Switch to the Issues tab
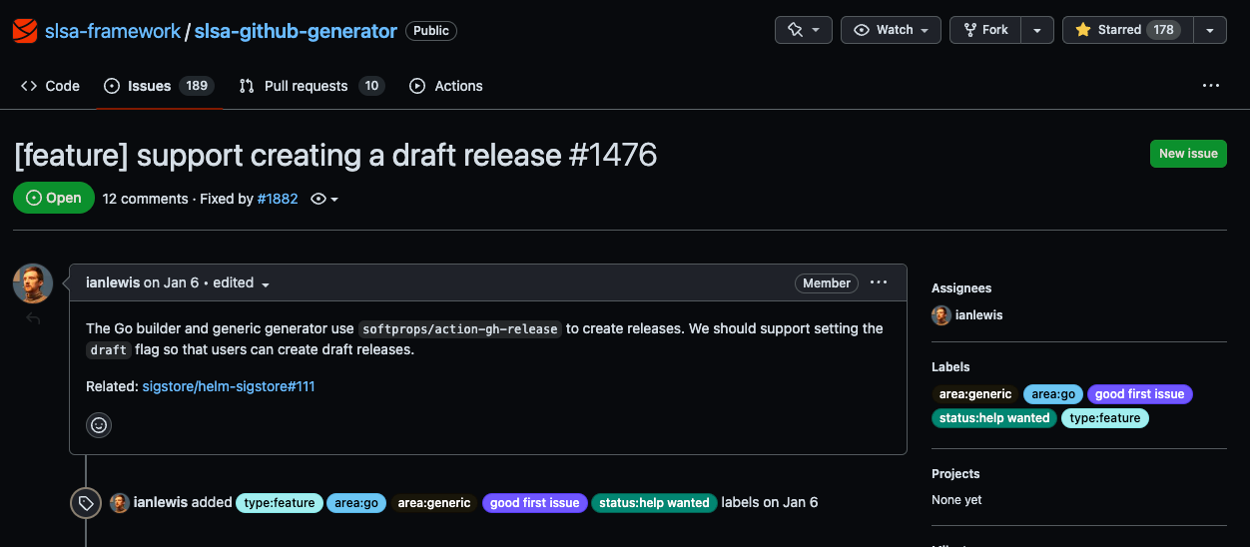 click(x=158, y=86)
